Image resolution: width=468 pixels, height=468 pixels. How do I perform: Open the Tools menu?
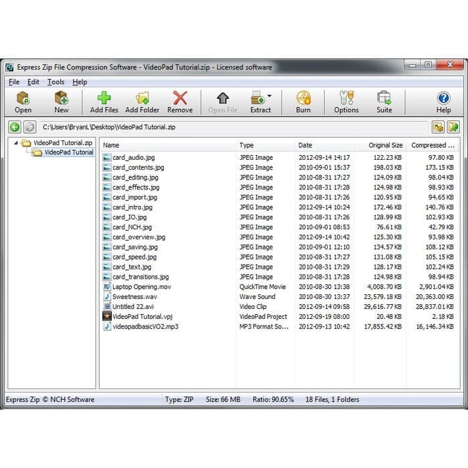pos(55,82)
